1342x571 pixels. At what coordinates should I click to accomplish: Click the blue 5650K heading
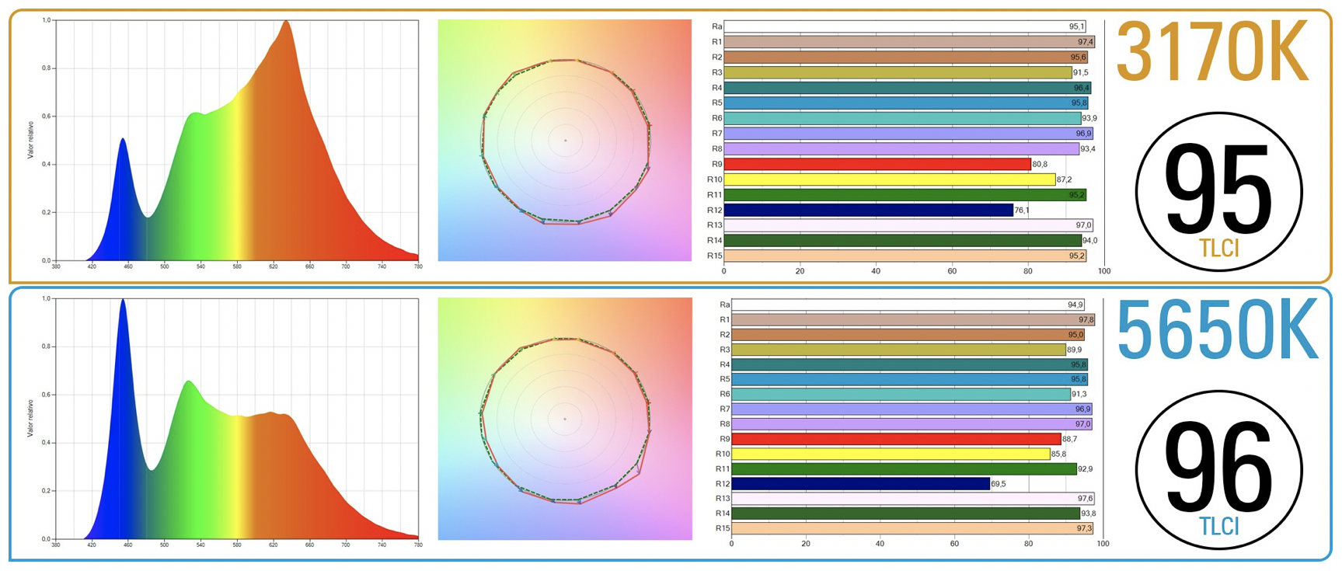pyautogui.click(x=1217, y=332)
